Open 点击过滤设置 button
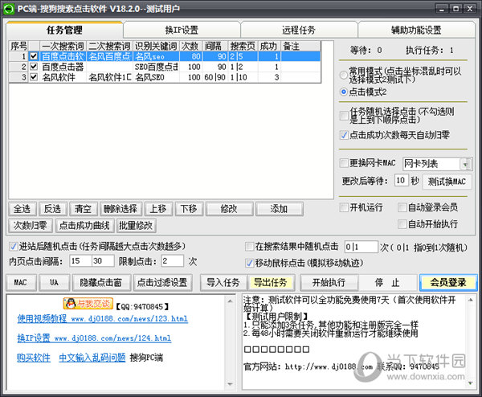 click(x=162, y=283)
